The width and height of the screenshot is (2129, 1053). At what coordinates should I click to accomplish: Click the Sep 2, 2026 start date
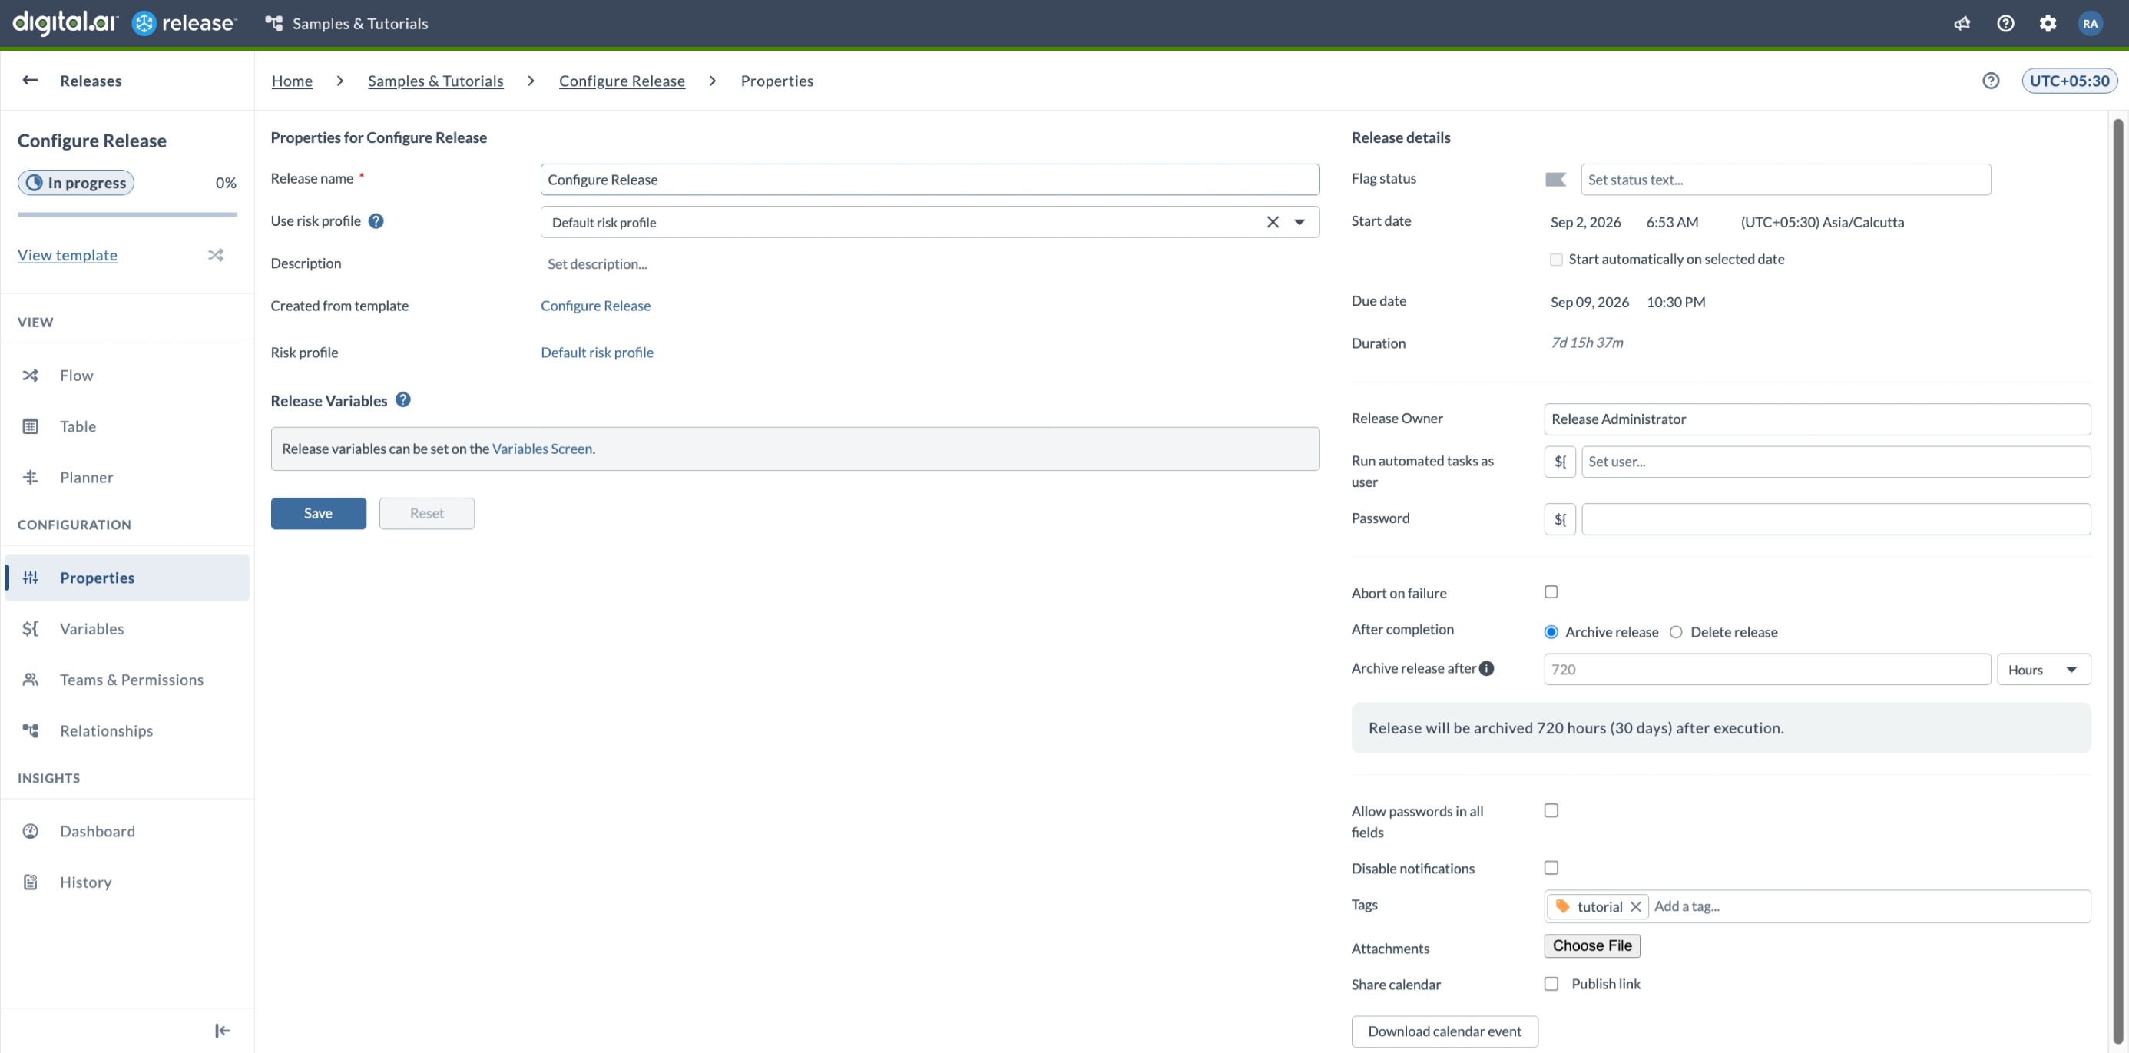click(x=1585, y=221)
